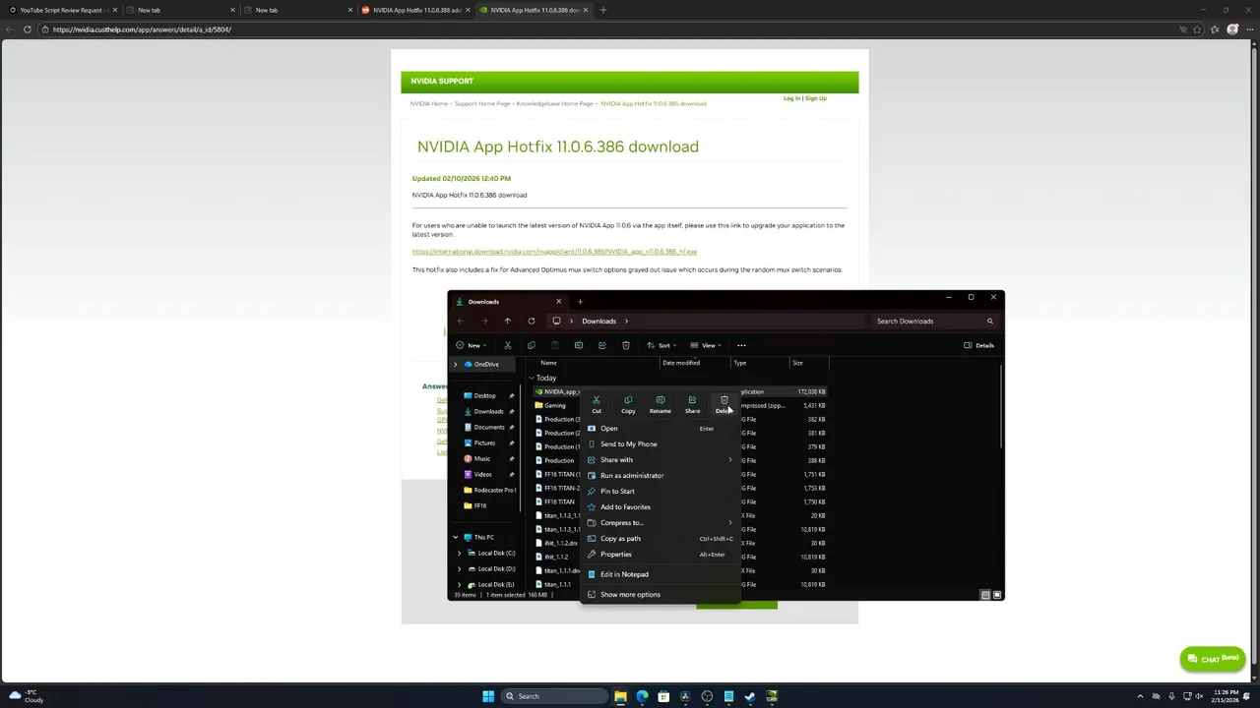Open NVIDIA Home breadcrumb link

point(429,103)
